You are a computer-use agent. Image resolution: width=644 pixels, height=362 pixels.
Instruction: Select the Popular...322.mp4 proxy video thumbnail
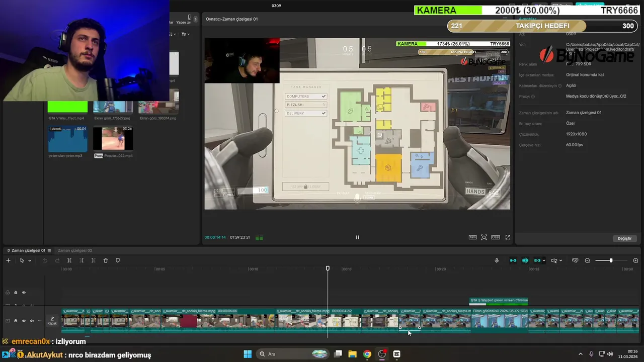pos(113,139)
